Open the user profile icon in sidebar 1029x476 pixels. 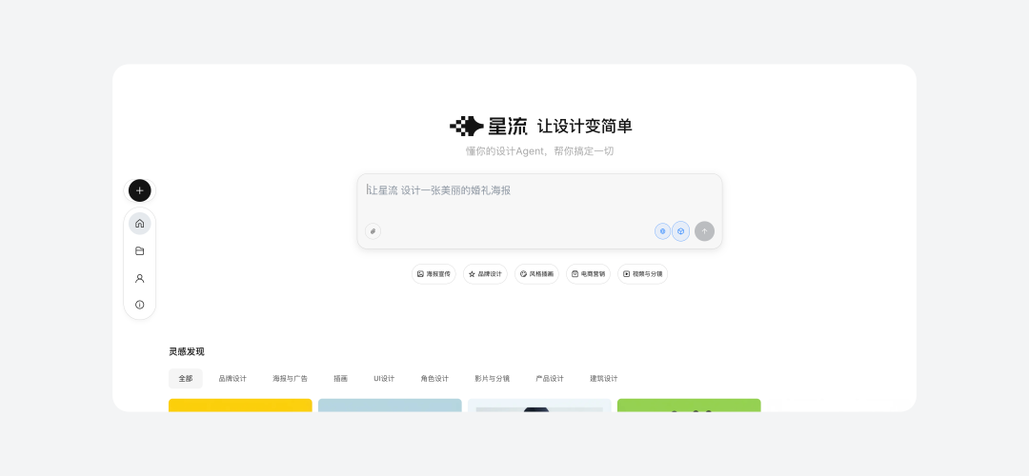click(x=139, y=279)
